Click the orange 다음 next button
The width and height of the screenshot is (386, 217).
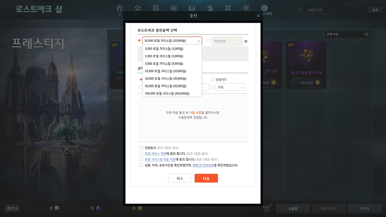coord(206,178)
